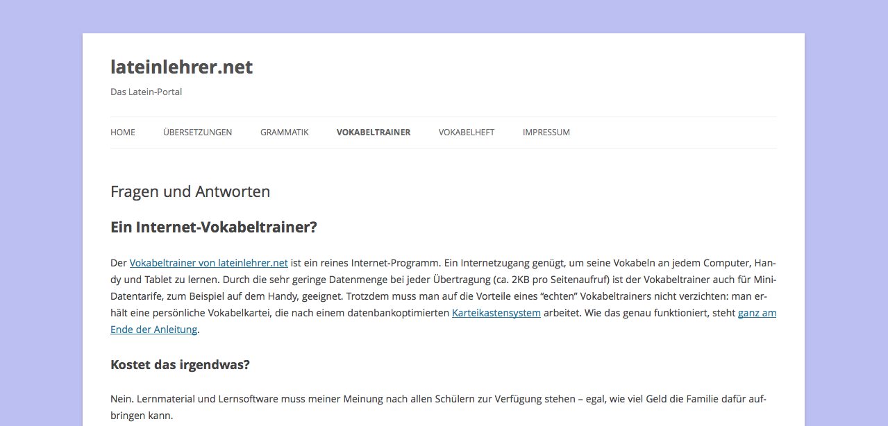Select the VOKABELTRAINER navigation item

pyautogui.click(x=373, y=133)
